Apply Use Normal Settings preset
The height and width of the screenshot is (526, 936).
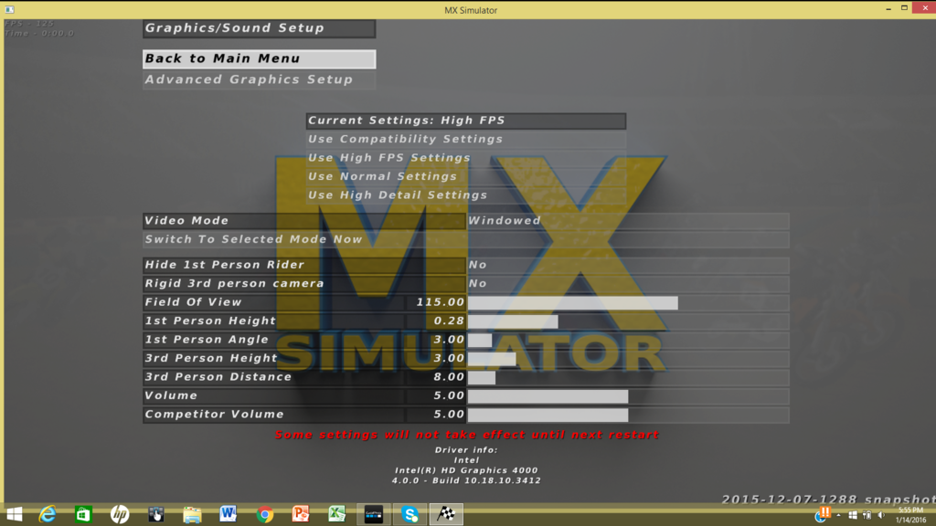coord(466,176)
